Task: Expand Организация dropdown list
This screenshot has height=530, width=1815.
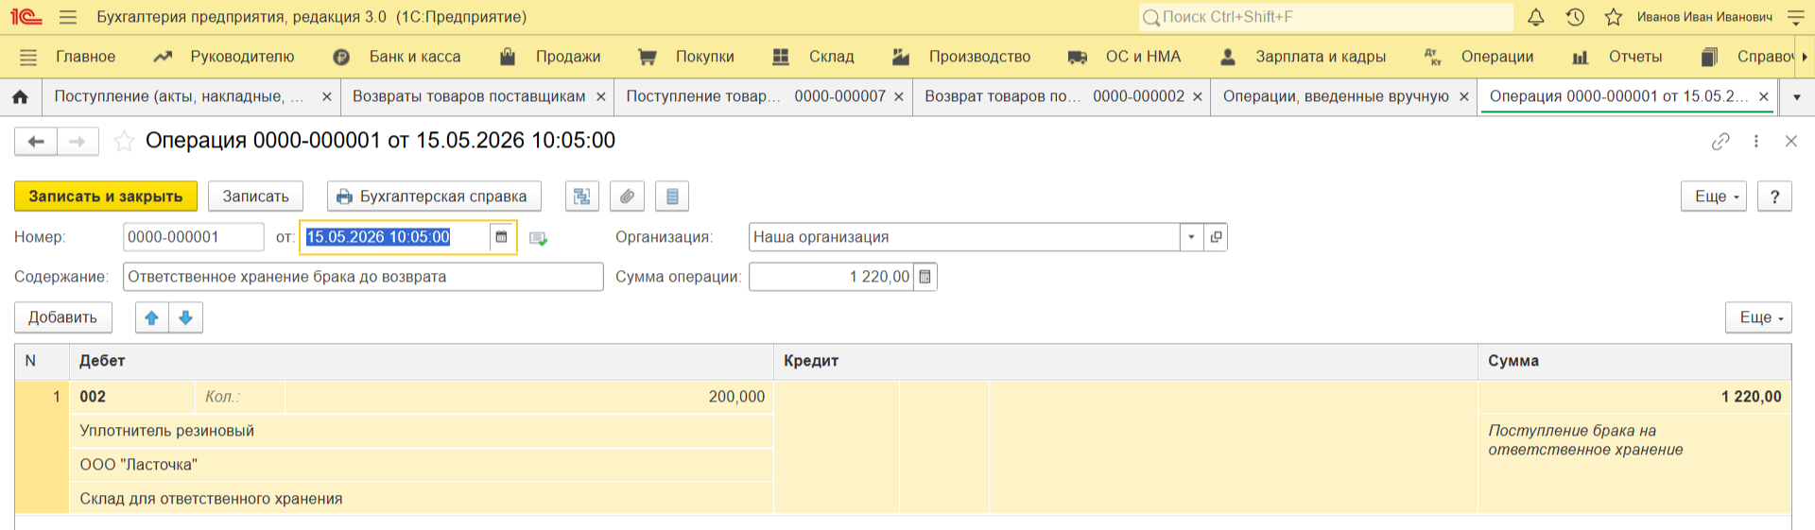Action: point(1192,237)
